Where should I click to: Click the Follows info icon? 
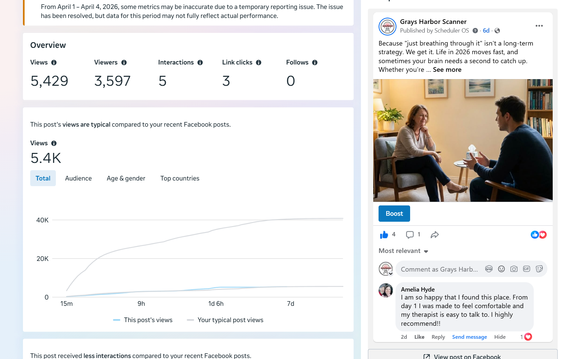(315, 62)
